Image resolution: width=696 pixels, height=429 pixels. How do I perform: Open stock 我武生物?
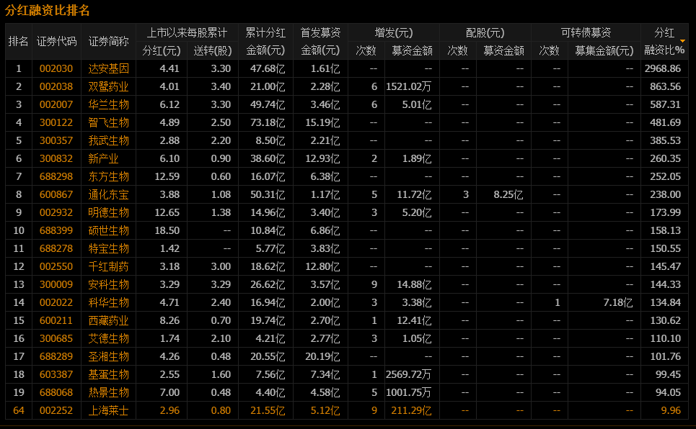[108, 140]
